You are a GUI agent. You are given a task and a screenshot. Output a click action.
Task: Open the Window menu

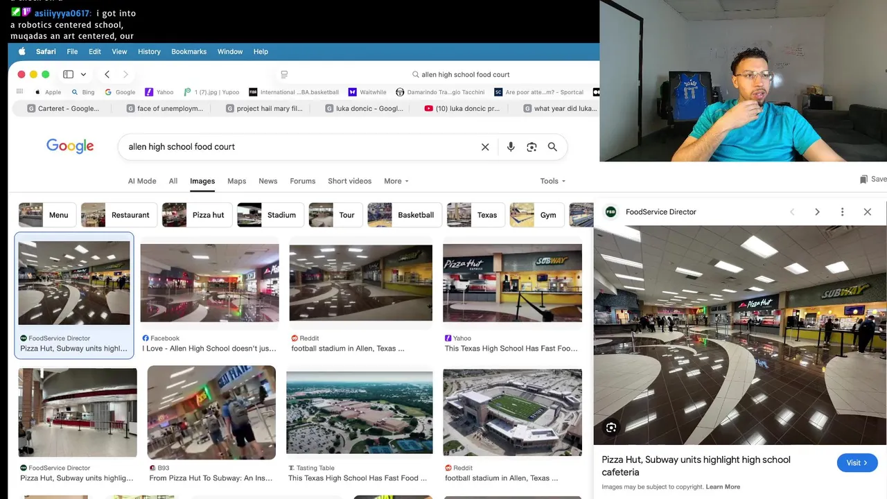click(x=230, y=51)
